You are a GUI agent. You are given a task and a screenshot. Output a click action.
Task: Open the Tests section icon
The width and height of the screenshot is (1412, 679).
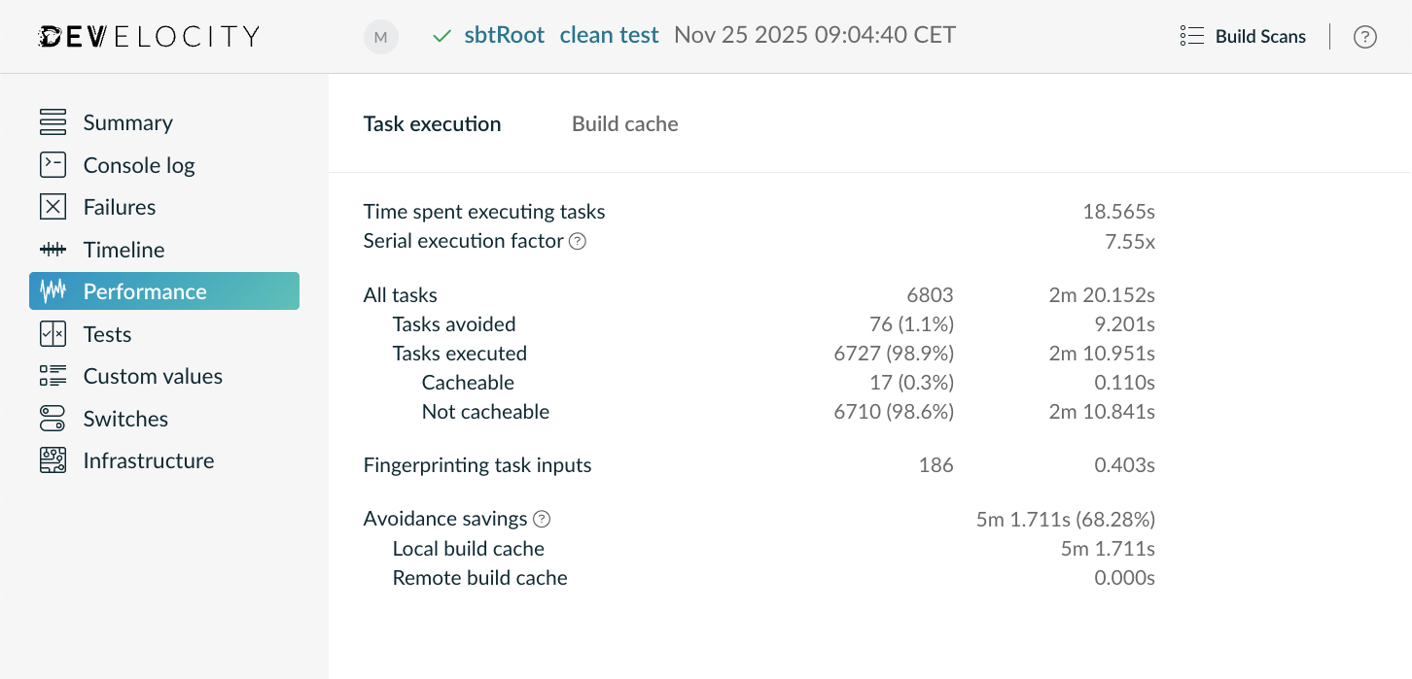[x=52, y=333]
